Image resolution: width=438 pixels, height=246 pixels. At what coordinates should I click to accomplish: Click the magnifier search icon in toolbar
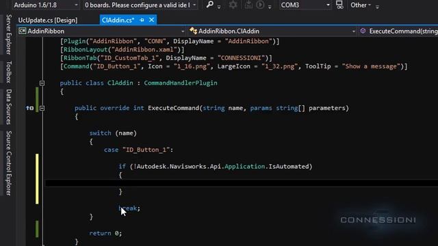(x=210, y=5)
